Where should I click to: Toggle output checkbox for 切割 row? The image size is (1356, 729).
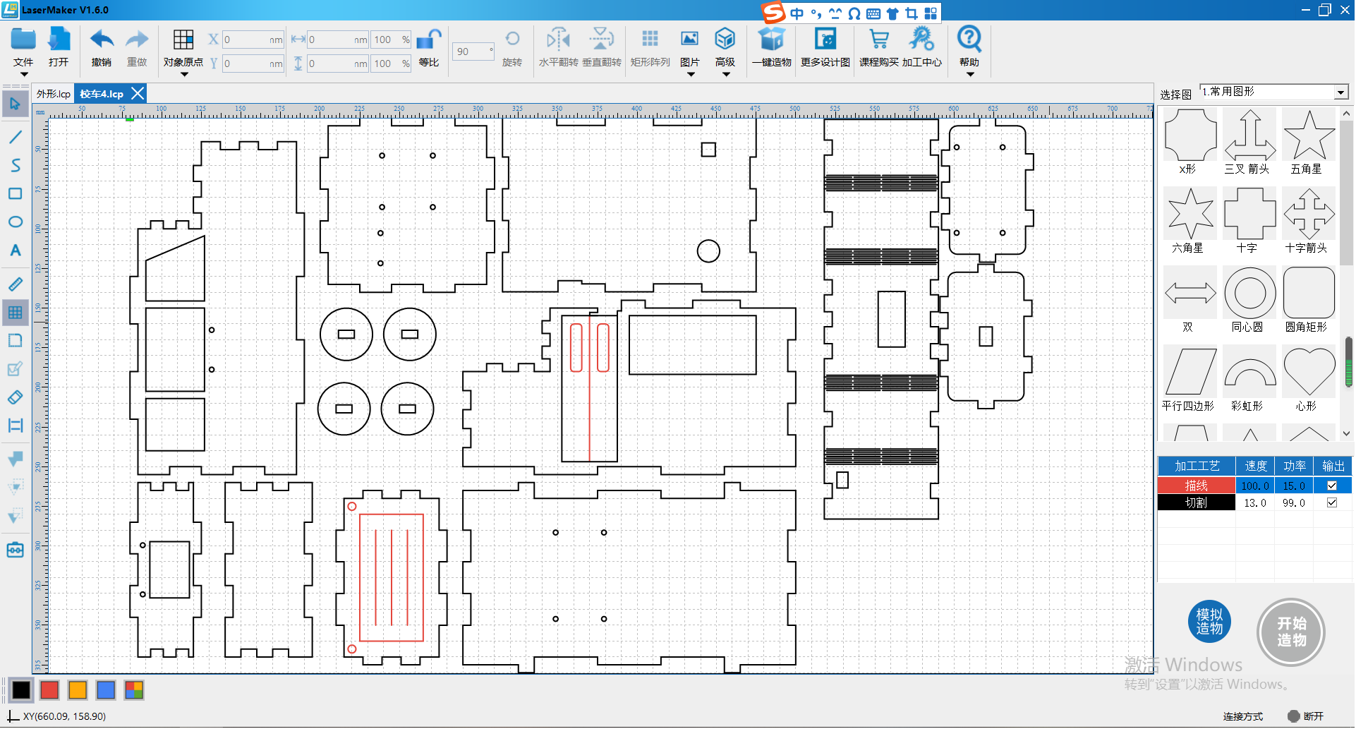1332,502
